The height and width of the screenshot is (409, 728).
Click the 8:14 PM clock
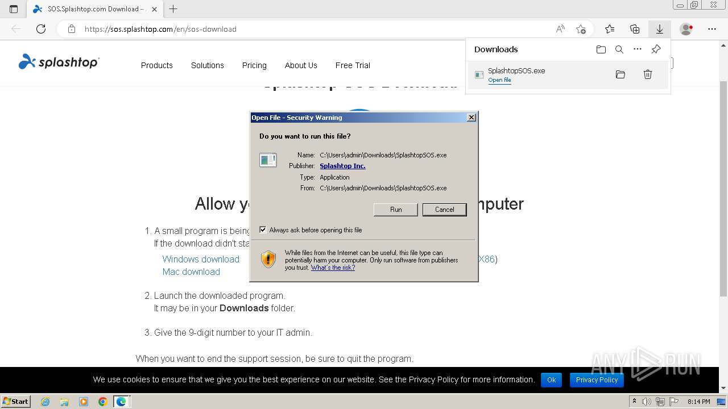click(x=698, y=402)
